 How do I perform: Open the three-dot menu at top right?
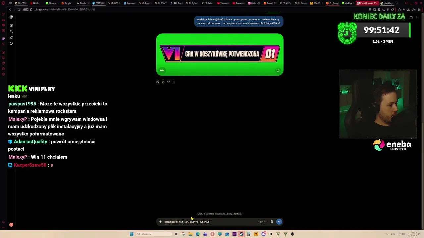tap(417, 17)
